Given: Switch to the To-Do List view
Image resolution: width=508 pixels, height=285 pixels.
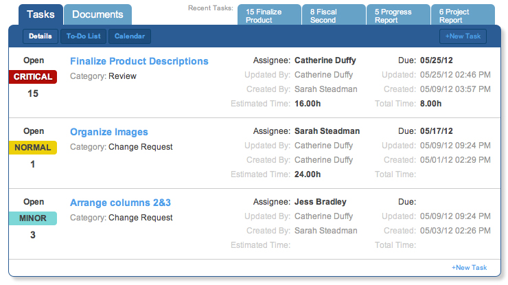Looking at the screenshot, I should (83, 36).
